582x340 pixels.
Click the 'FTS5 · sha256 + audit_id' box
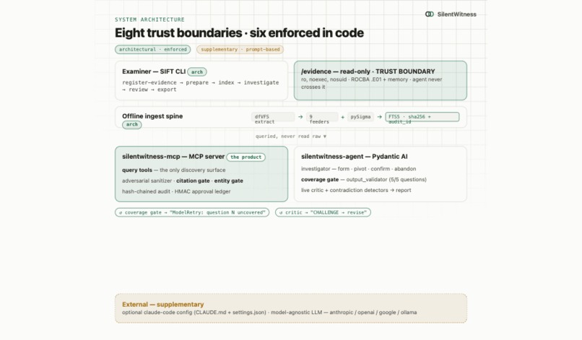[x=422, y=117]
